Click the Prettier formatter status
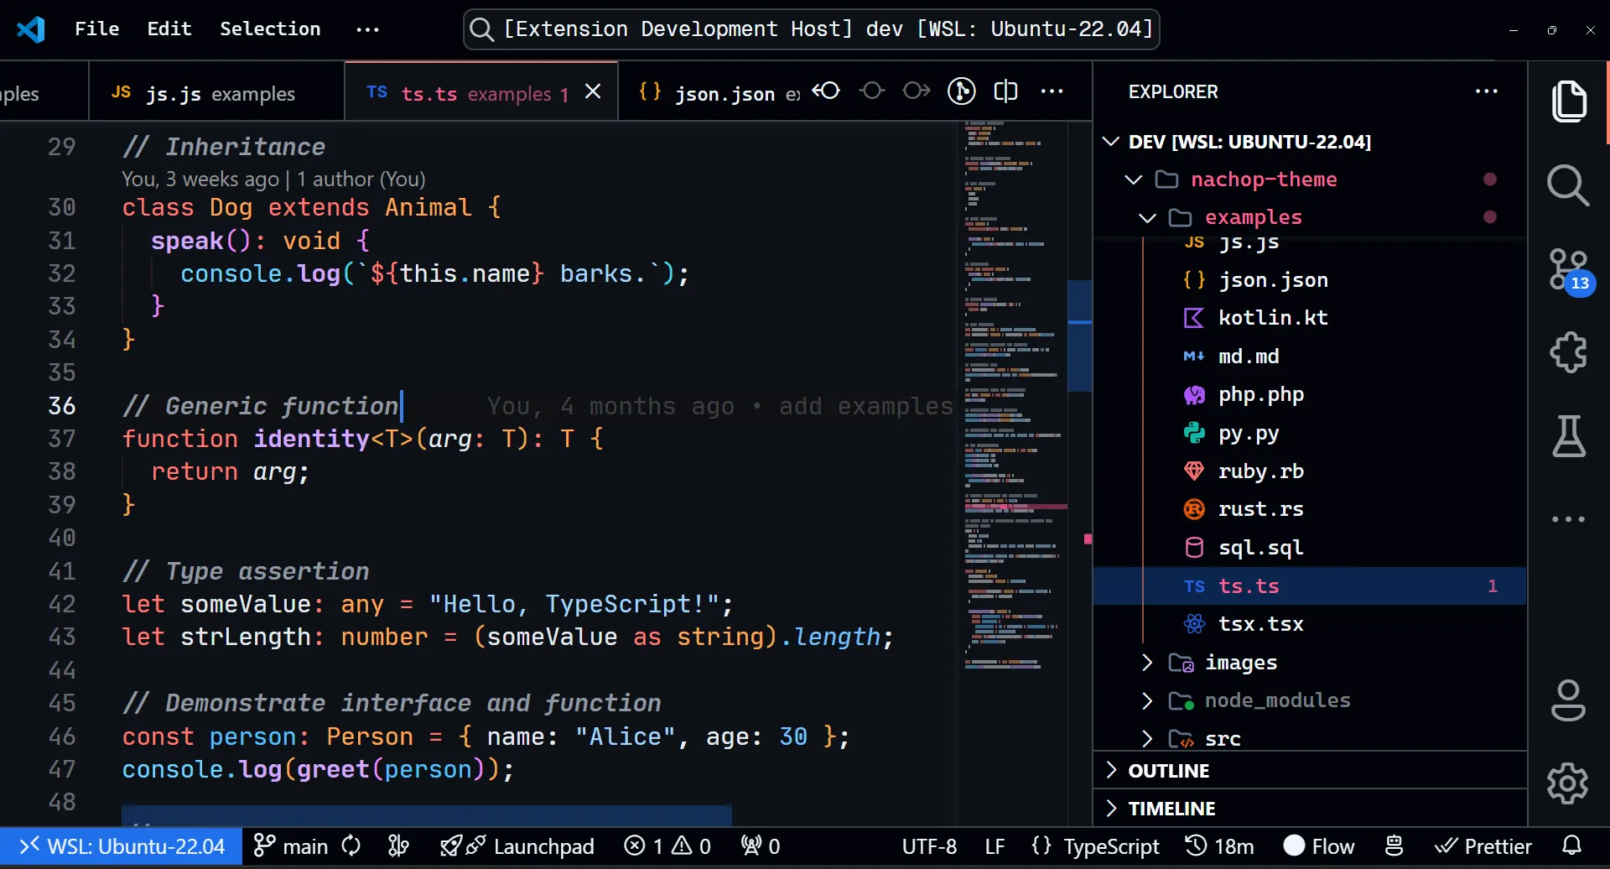This screenshot has width=1610, height=869. point(1483,846)
